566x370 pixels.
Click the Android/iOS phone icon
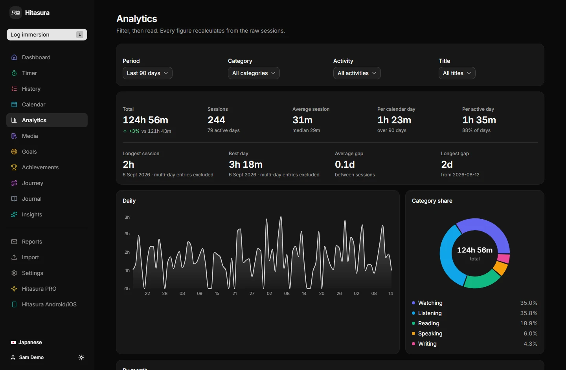(x=14, y=304)
